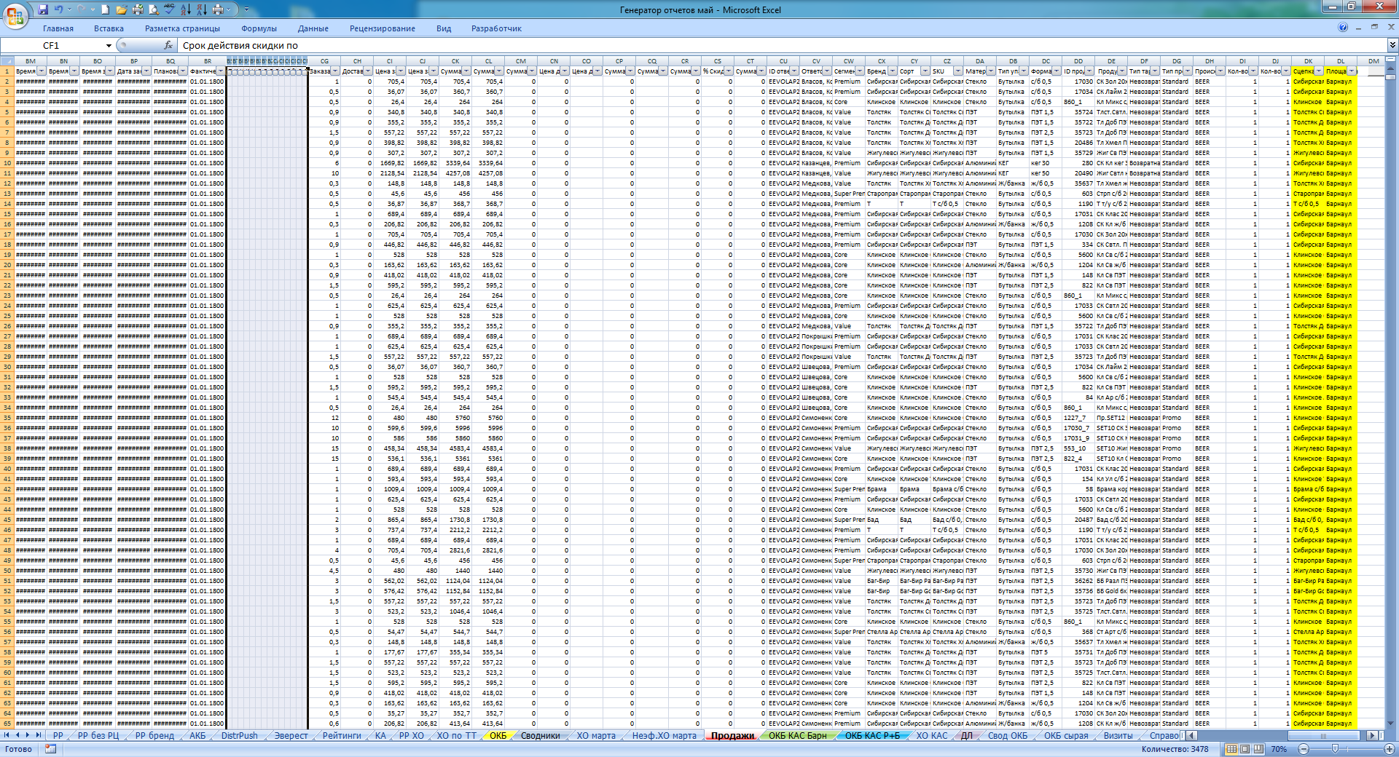This screenshot has width=1399, height=757.
Task: Switch to the РР sheet
Action: pyautogui.click(x=58, y=736)
